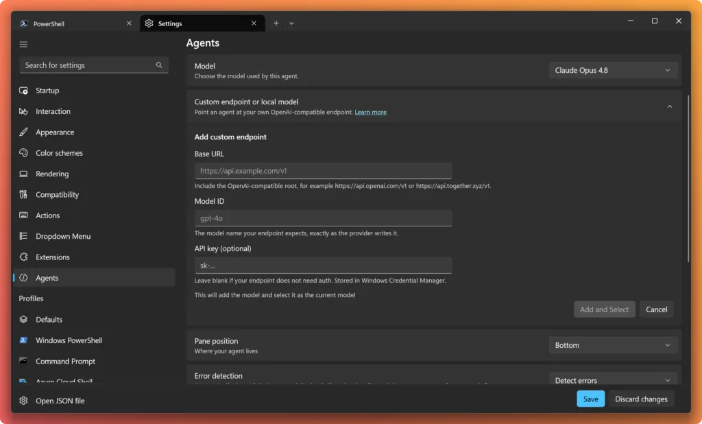Select Appearance in the sidebar
Image resolution: width=702 pixels, height=424 pixels.
click(x=94, y=132)
